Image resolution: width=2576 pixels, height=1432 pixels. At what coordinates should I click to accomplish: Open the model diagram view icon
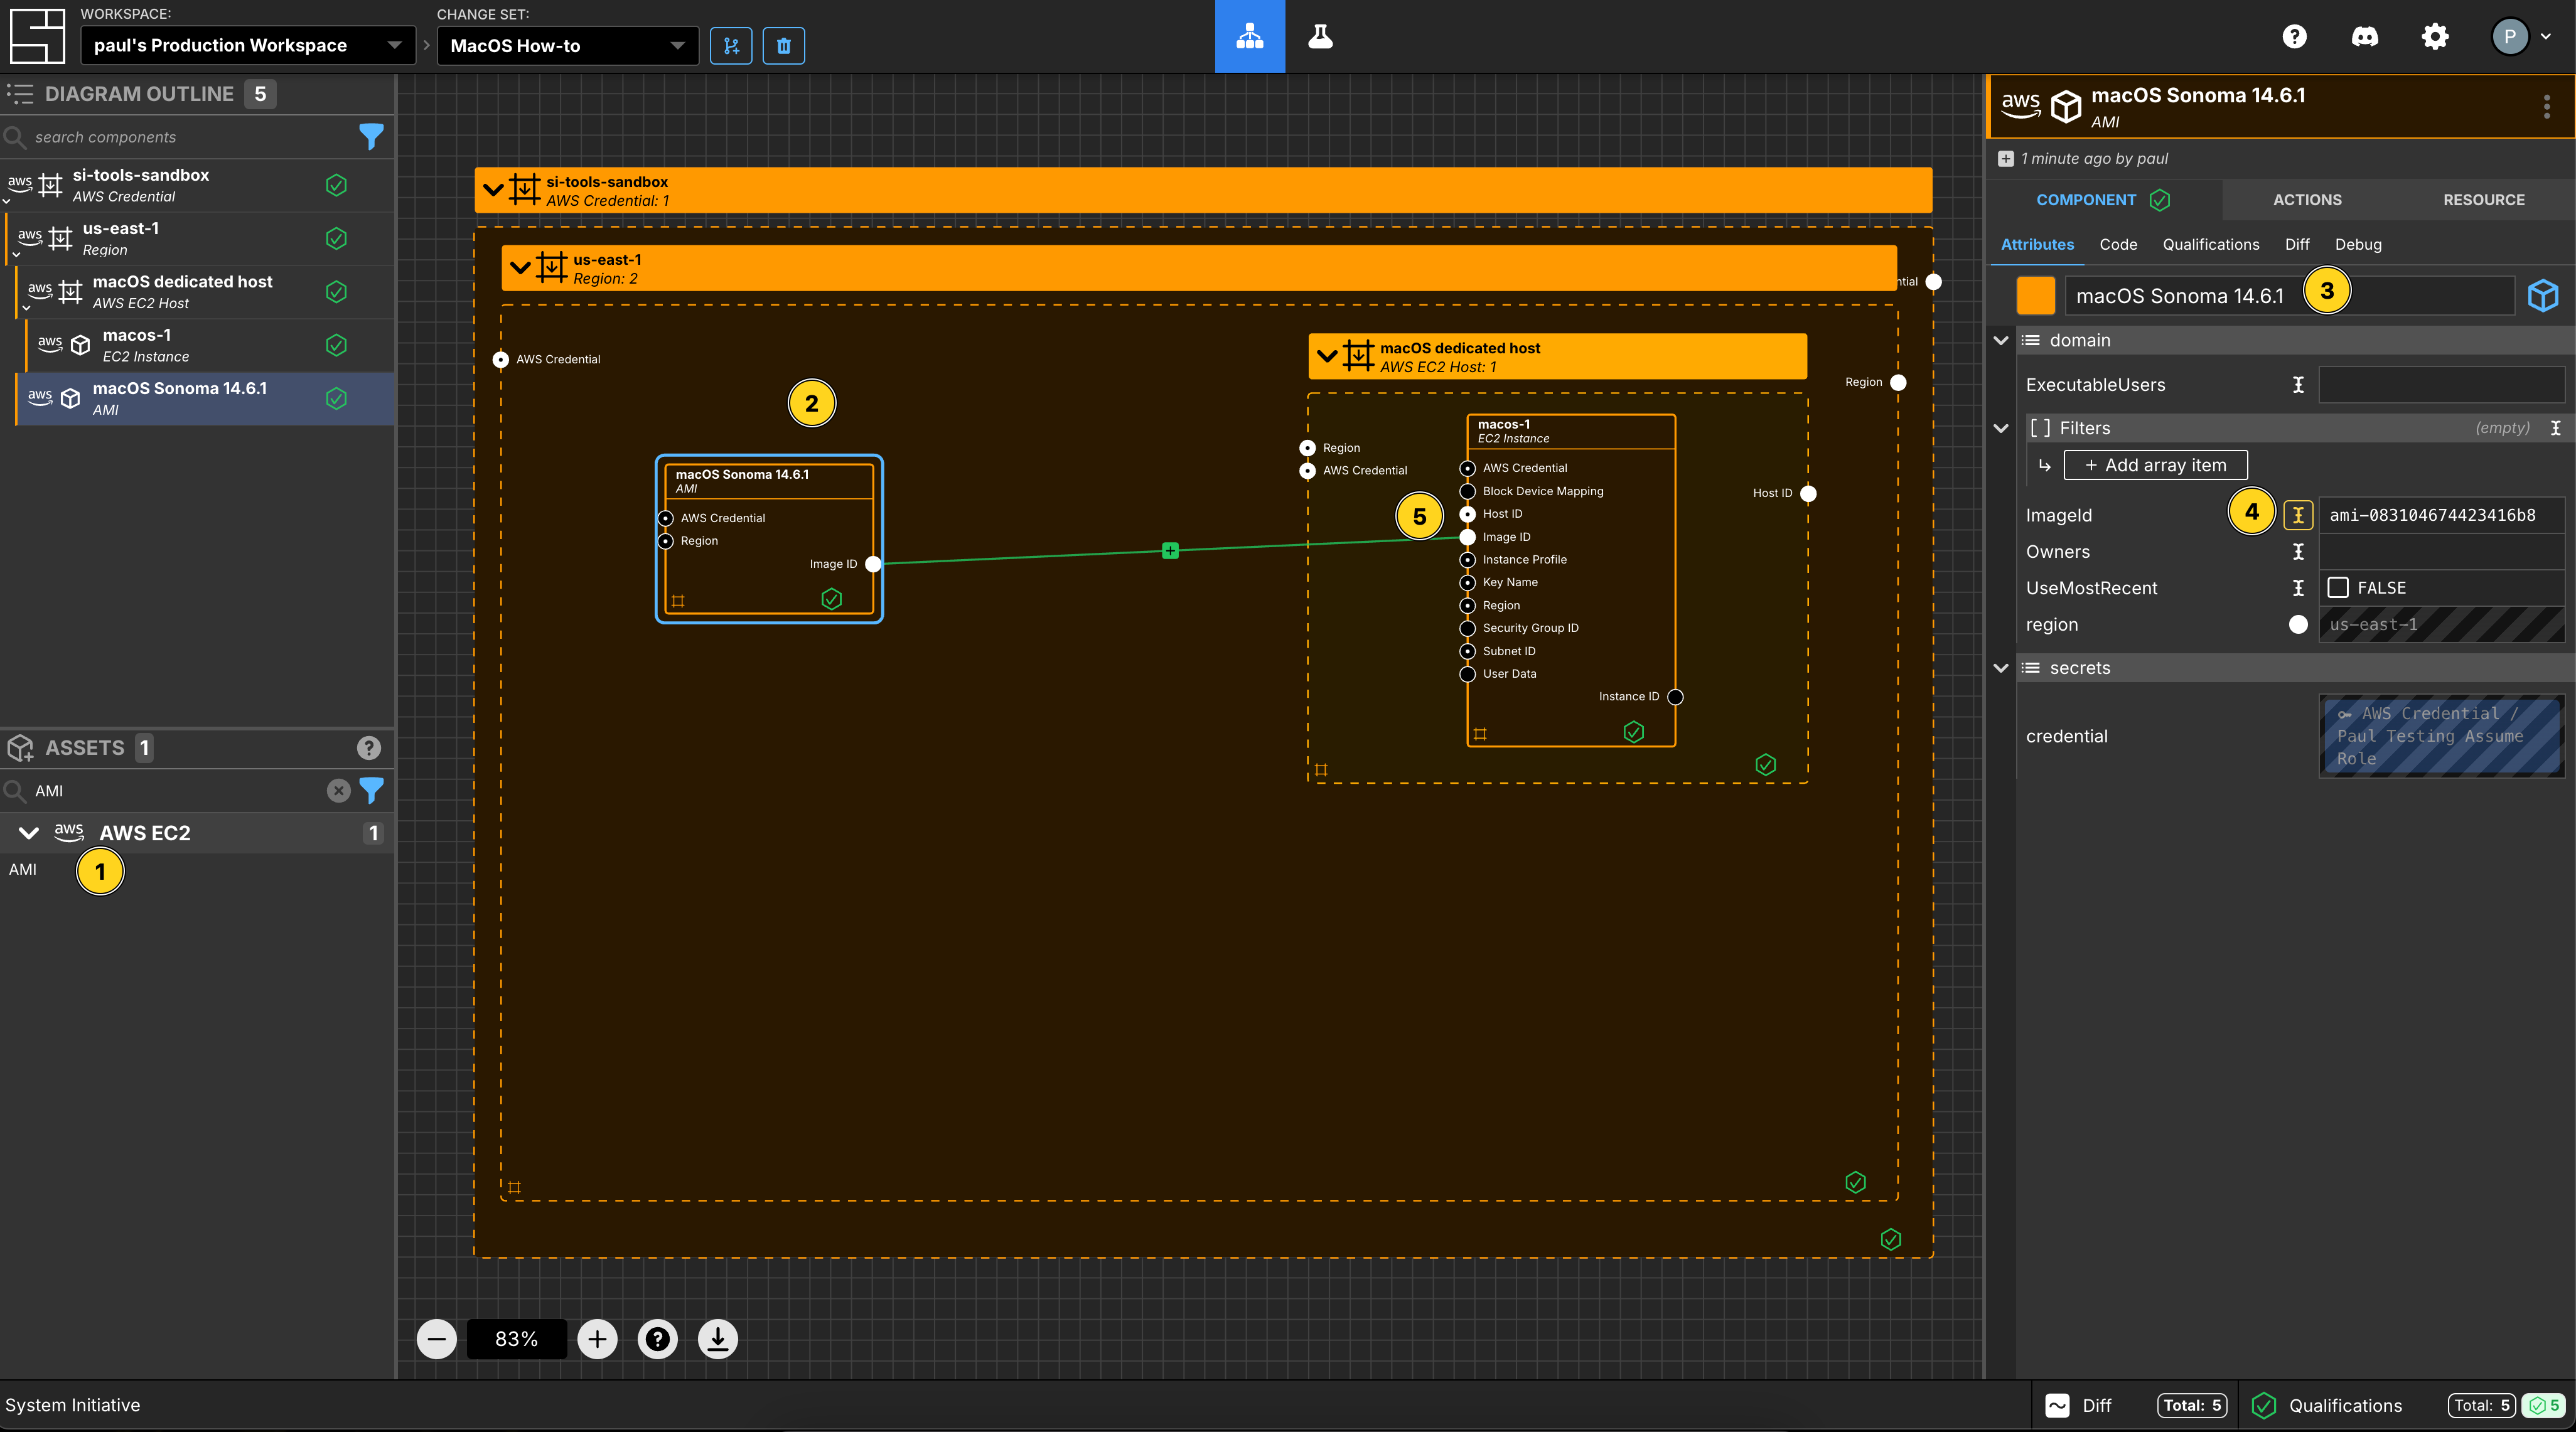1249,37
